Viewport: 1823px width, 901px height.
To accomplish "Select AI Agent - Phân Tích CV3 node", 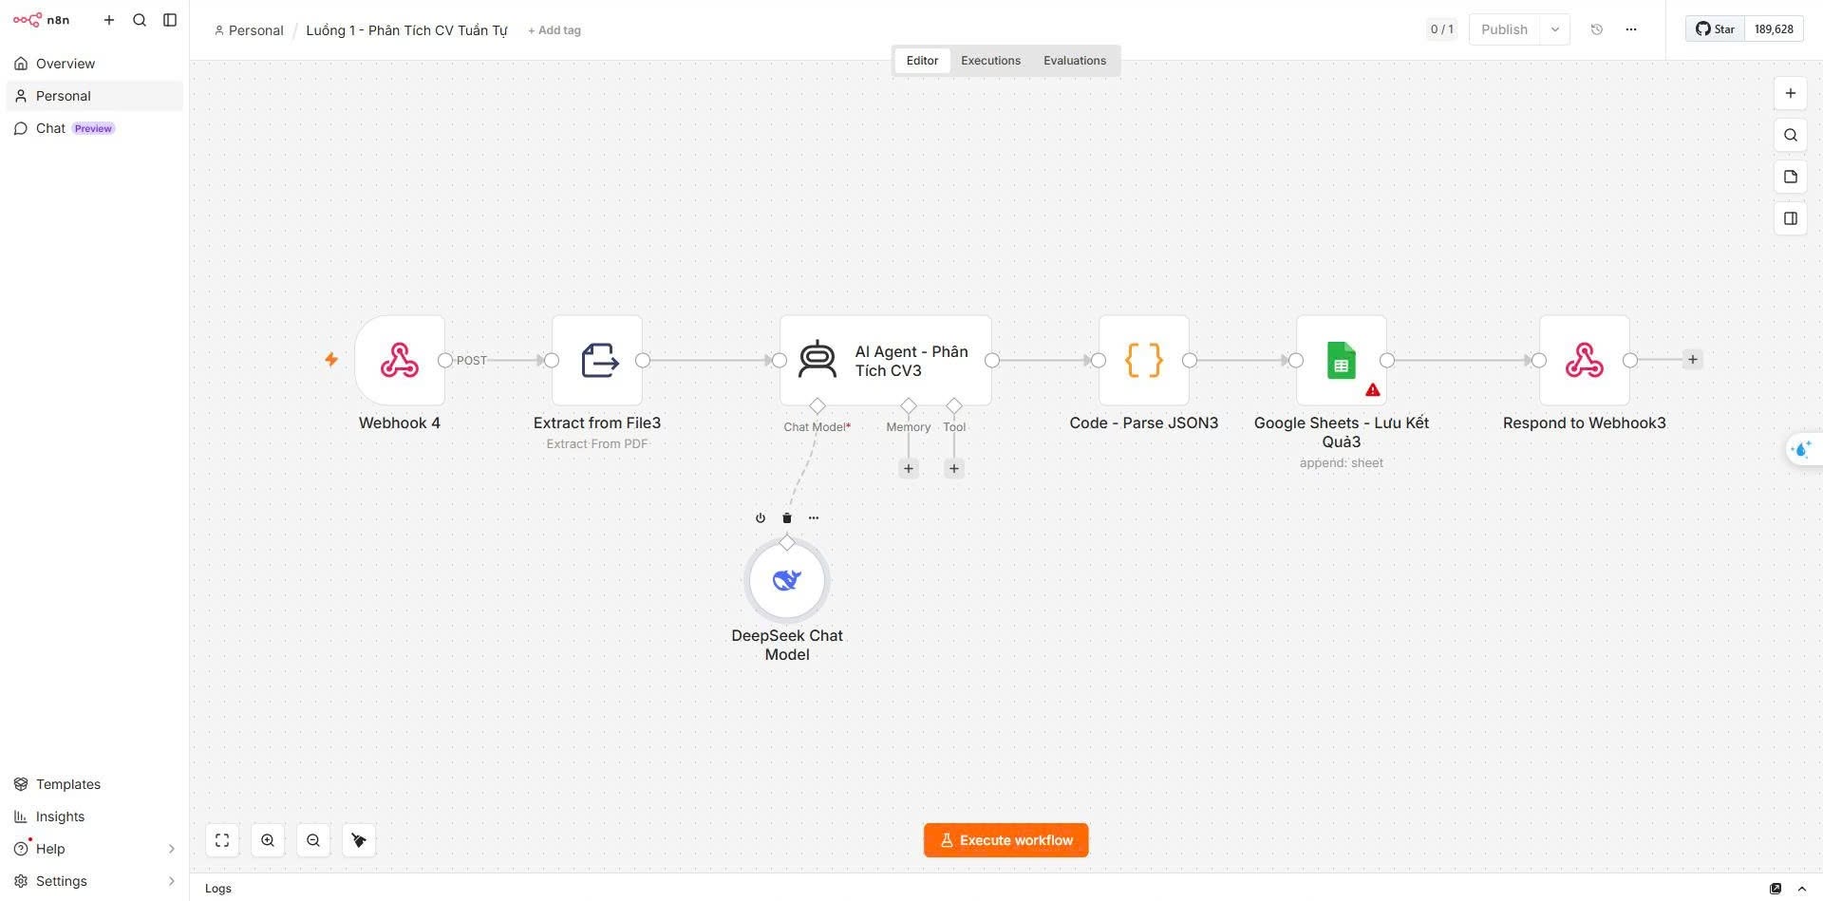I will point(886,361).
